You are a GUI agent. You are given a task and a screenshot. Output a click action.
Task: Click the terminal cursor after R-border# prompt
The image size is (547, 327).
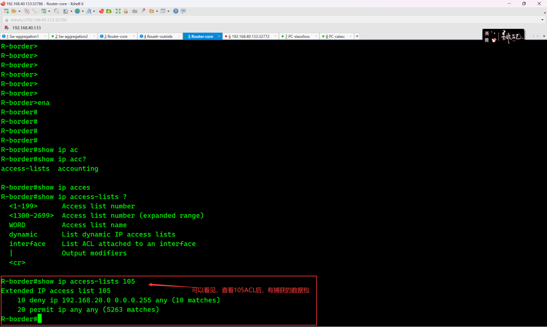pyautogui.click(x=40, y=319)
